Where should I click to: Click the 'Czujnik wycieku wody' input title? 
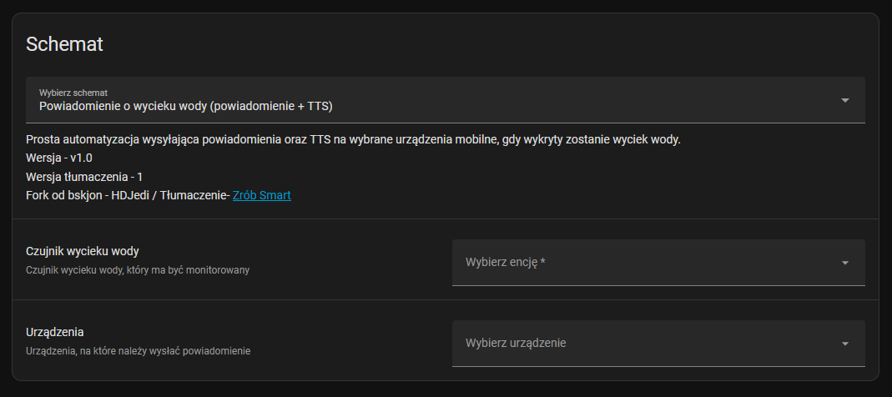83,251
